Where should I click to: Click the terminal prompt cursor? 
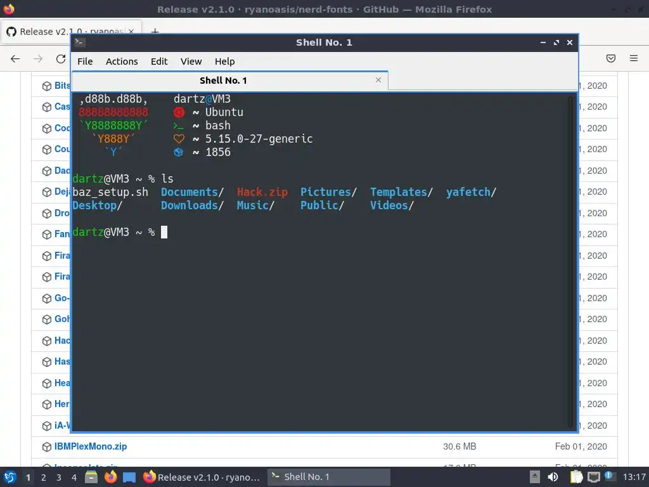164,232
